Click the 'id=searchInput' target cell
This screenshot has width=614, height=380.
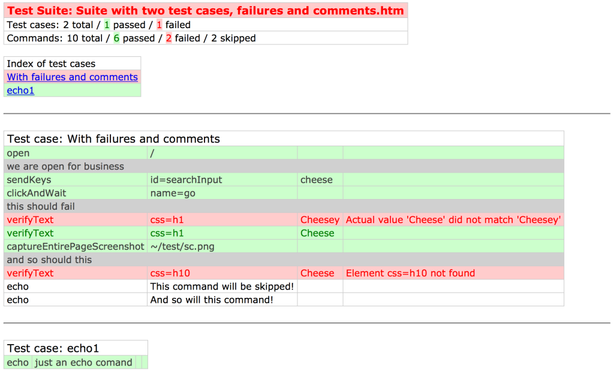tap(222, 180)
